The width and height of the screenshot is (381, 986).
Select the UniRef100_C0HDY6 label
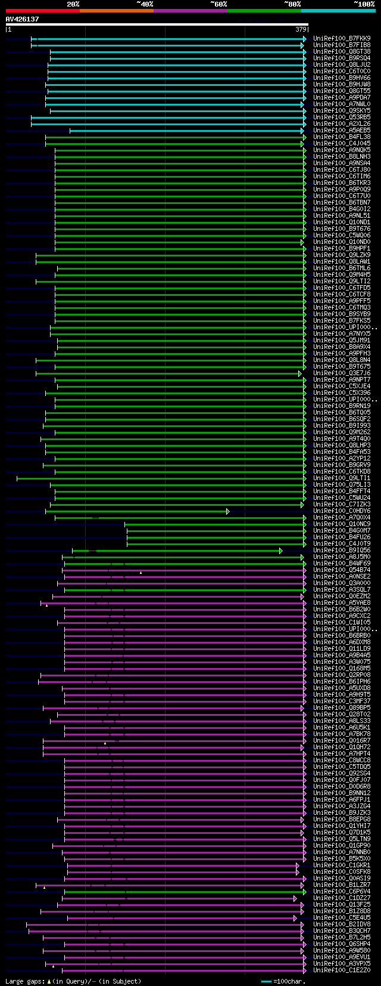342,511
